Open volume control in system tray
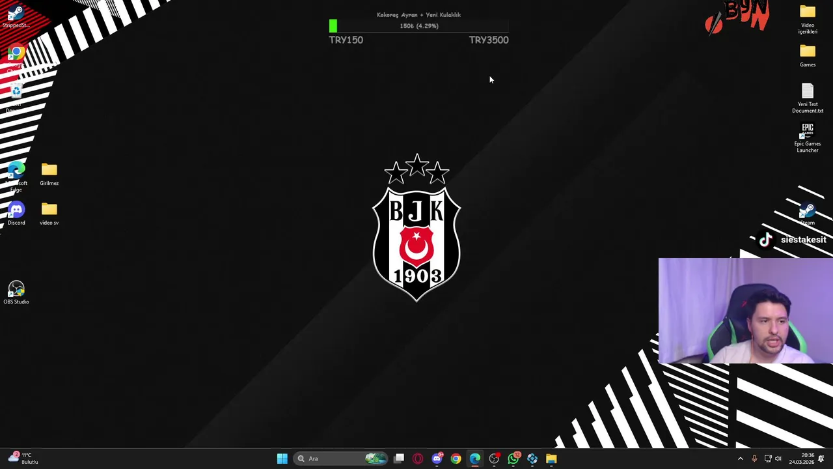 pyautogui.click(x=778, y=459)
